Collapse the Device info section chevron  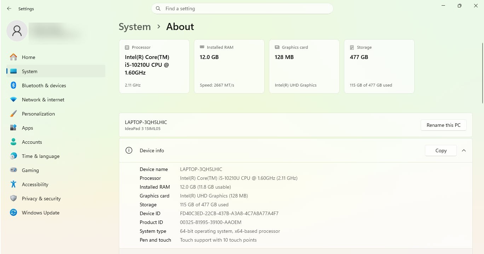coord(464,150)
